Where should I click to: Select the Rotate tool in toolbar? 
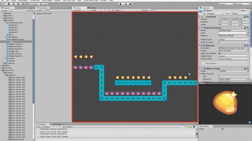(14, 4)
